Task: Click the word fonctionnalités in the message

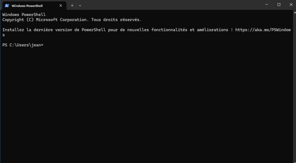Action: point(169,30)
